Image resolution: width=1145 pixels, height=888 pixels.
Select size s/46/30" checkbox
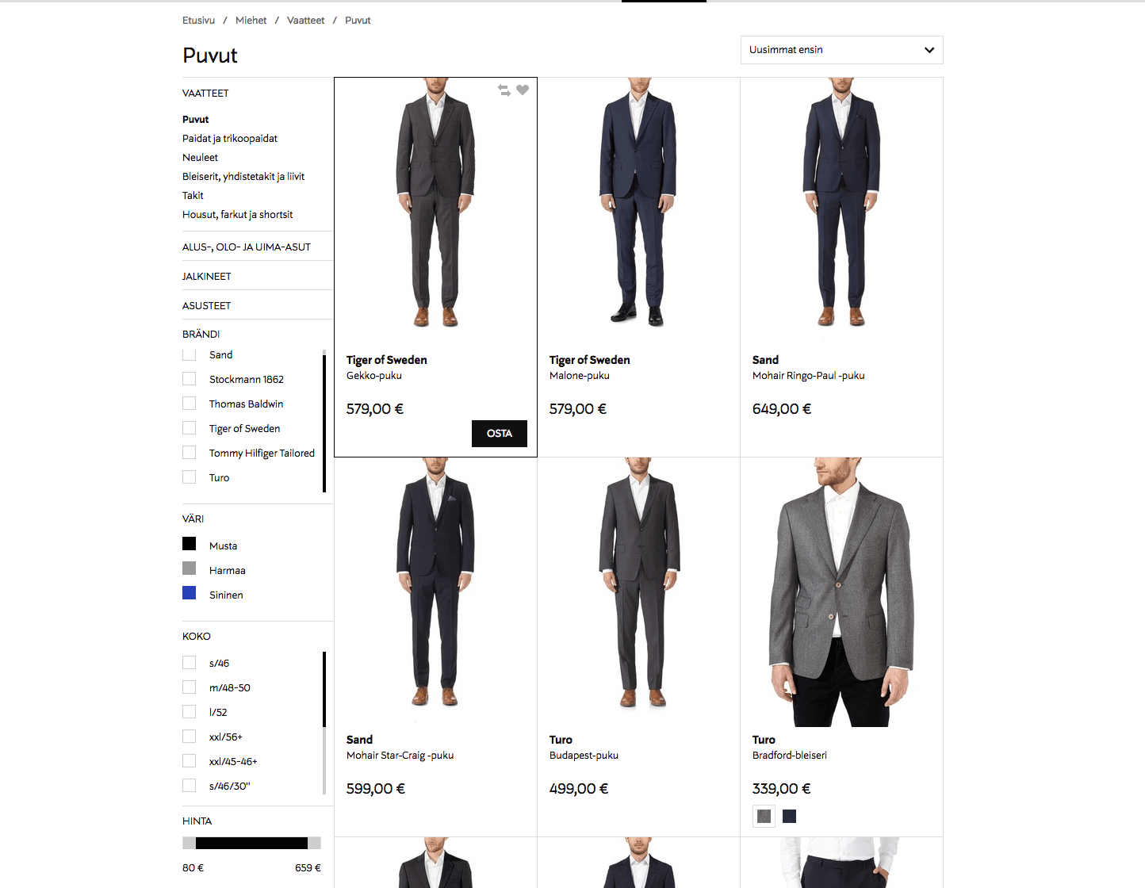pos(189,786)
